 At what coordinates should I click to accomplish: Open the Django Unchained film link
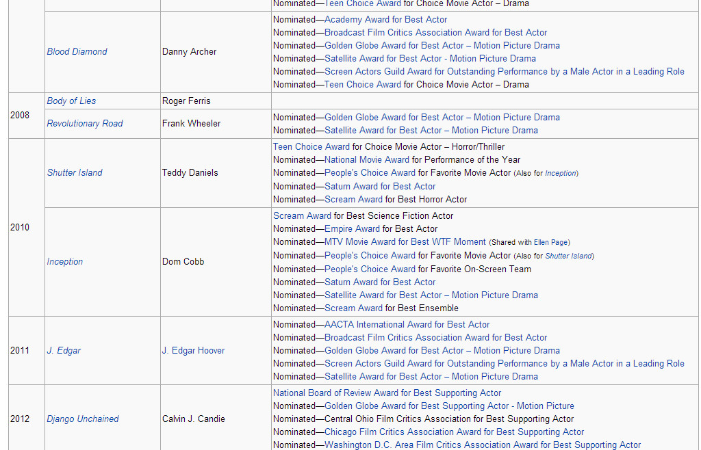(83, 419)
